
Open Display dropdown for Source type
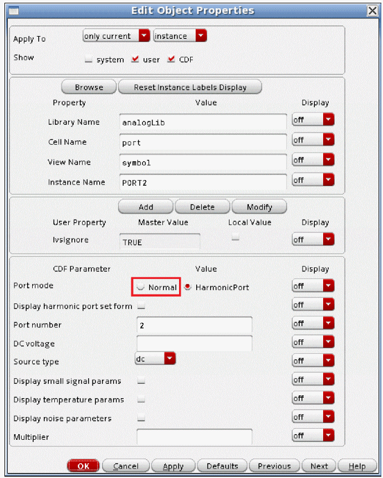[313, 360]
